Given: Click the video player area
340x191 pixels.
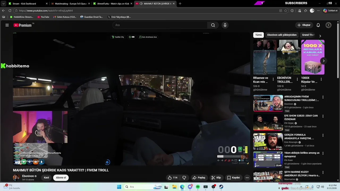Looking at the screenshot, I should pyautogui.click(x=131, y=99).
